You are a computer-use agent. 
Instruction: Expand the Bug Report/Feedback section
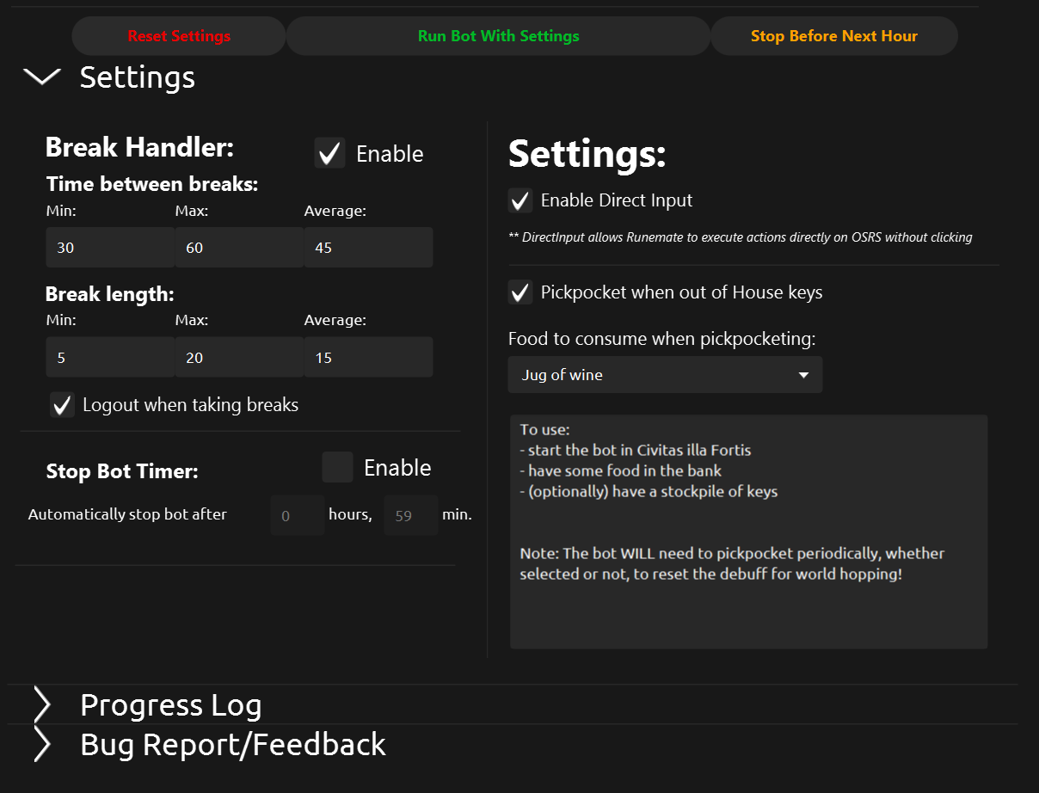click(42, 744)
